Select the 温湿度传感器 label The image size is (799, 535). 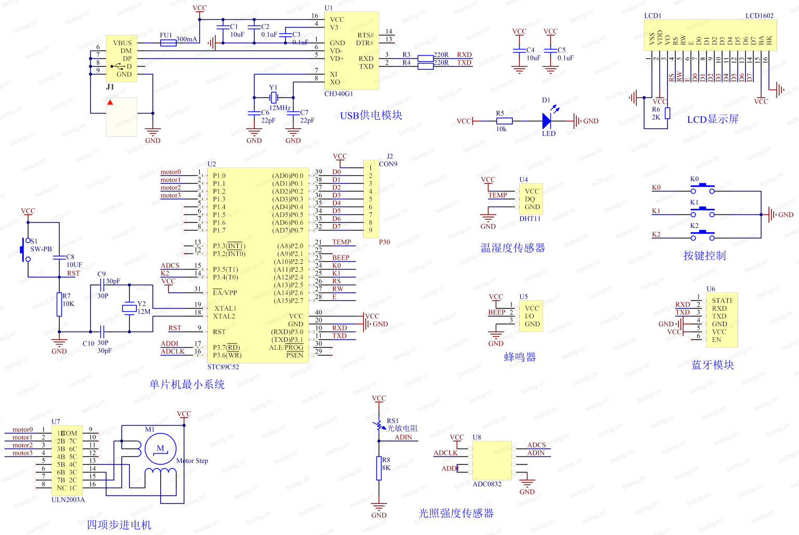tap(513, 248)
